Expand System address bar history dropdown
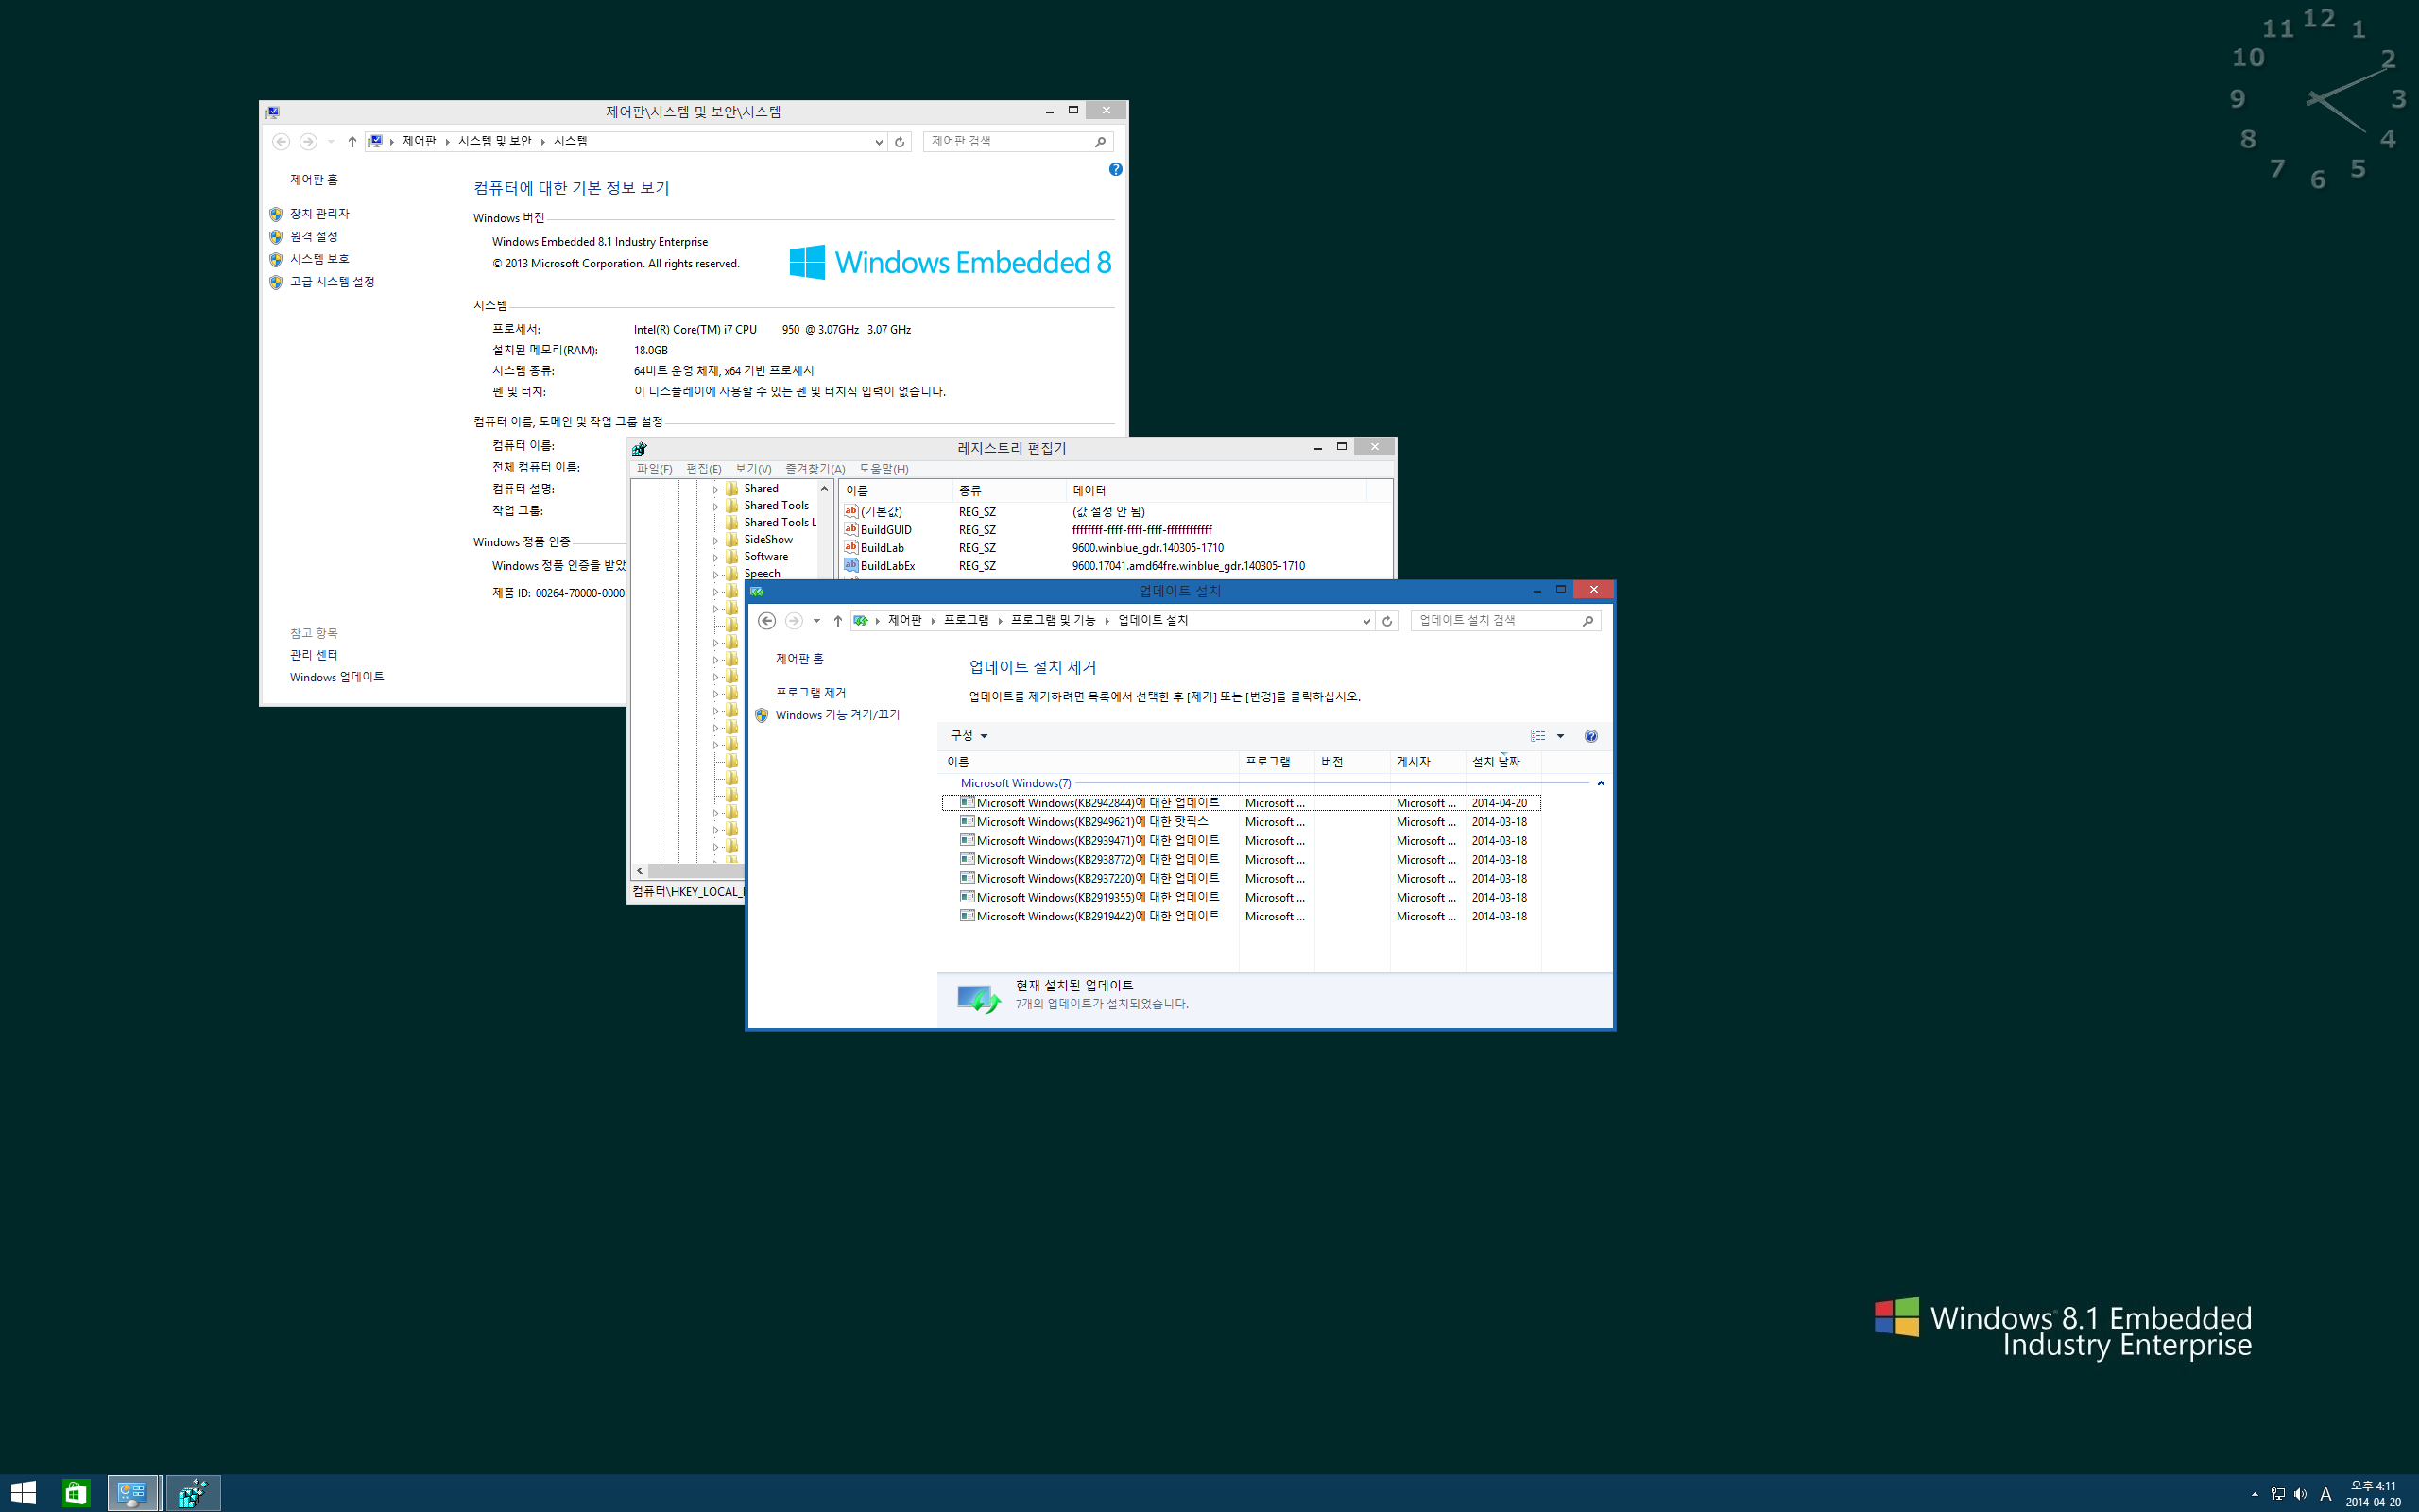The height and width of the screenshot is (1512, 2419). [x=879, y=141]
